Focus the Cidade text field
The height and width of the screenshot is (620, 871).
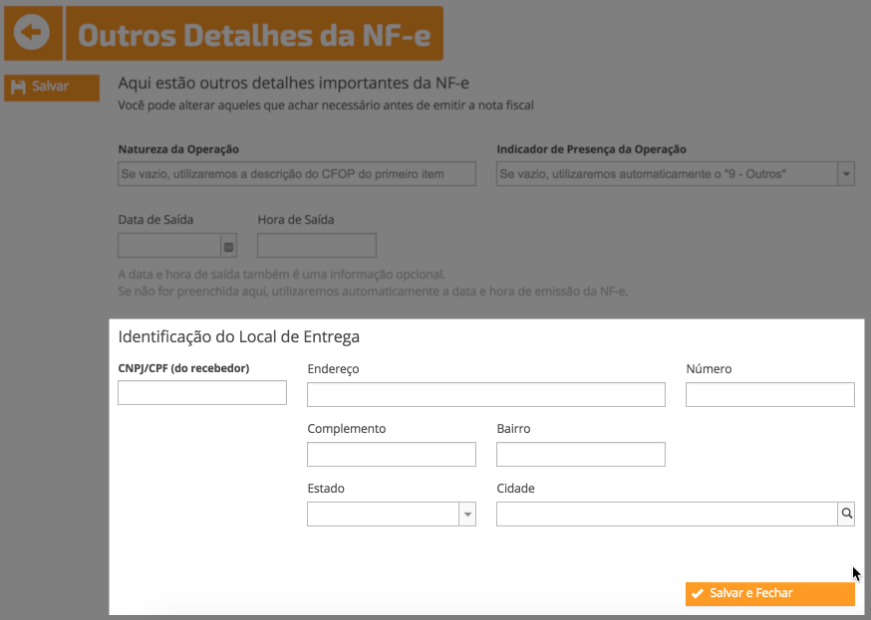(667, 515)
